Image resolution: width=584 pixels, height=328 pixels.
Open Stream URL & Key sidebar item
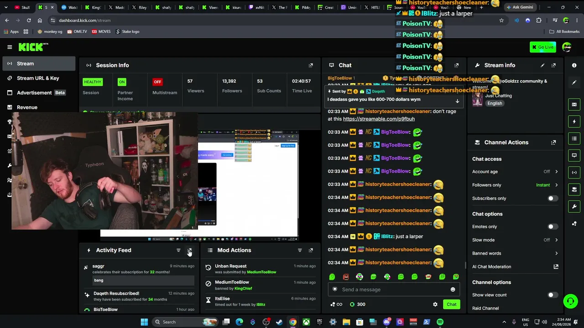click(39, 78)
